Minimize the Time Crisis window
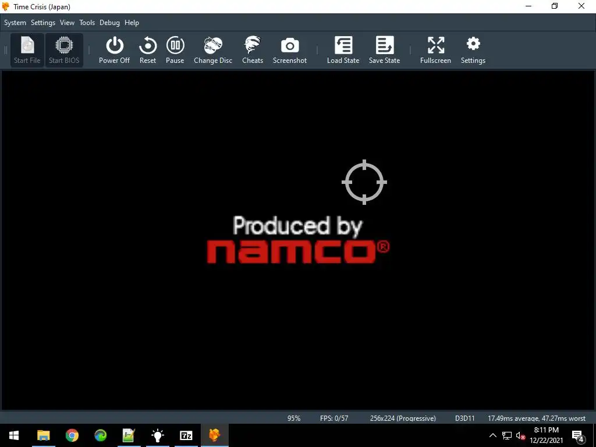This screenshot has height=447, width=596. point(528,6)
